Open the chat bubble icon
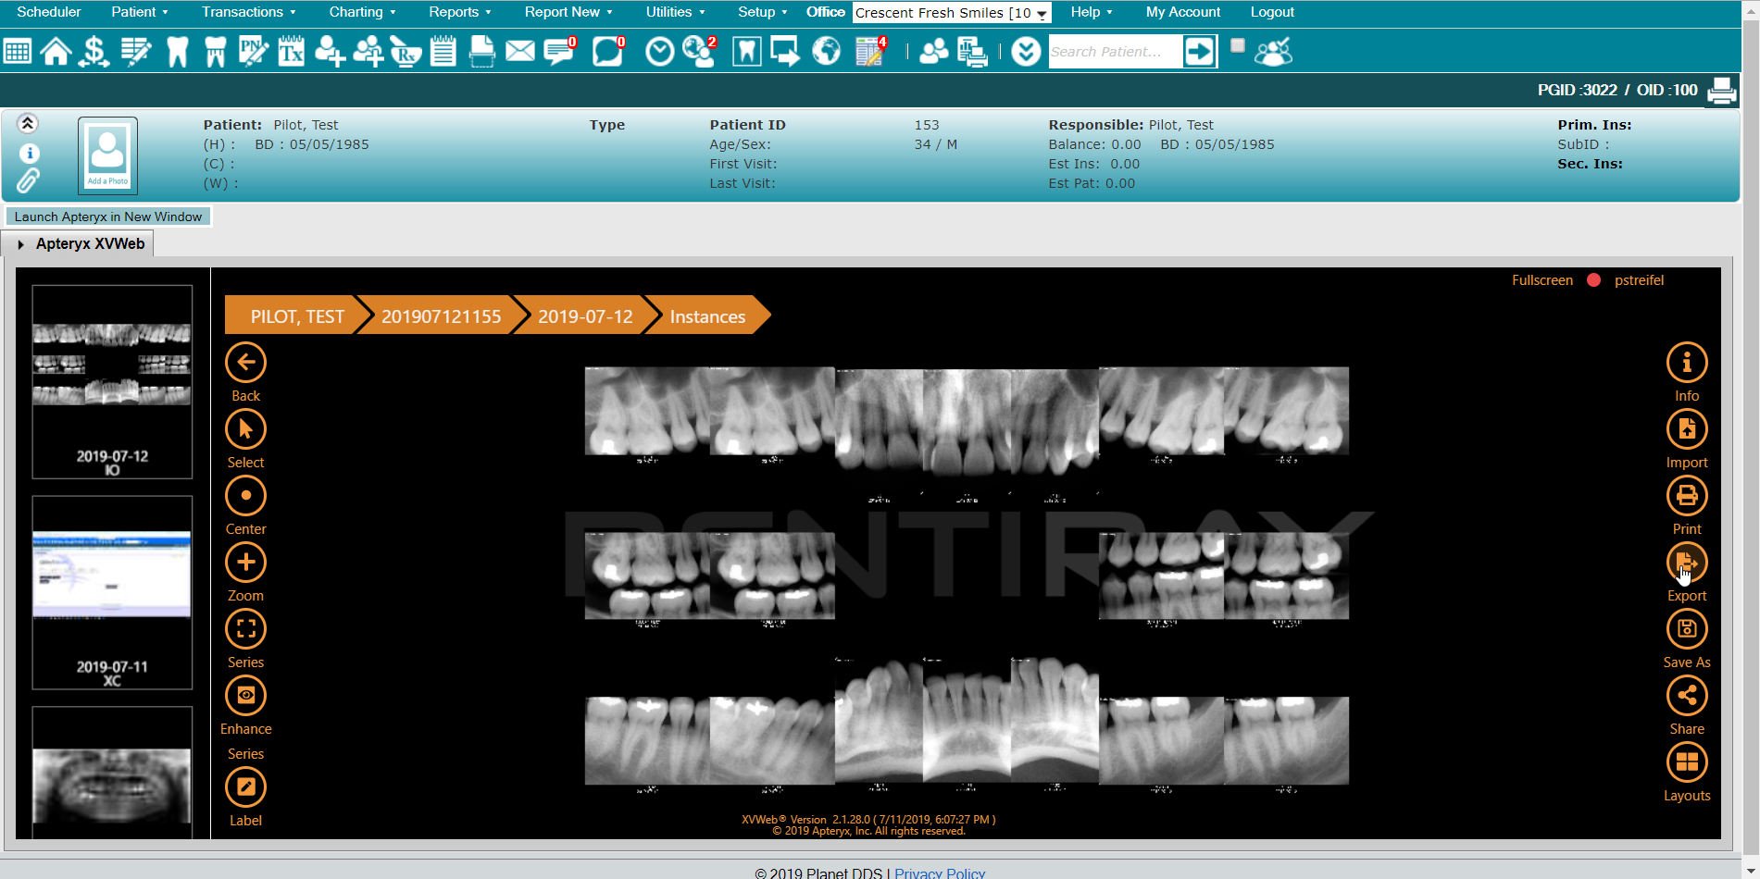 tap(608, 51)
